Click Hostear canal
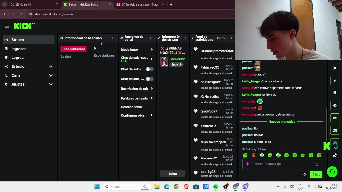Screen dimensions: 342x192 coord(131,107)
